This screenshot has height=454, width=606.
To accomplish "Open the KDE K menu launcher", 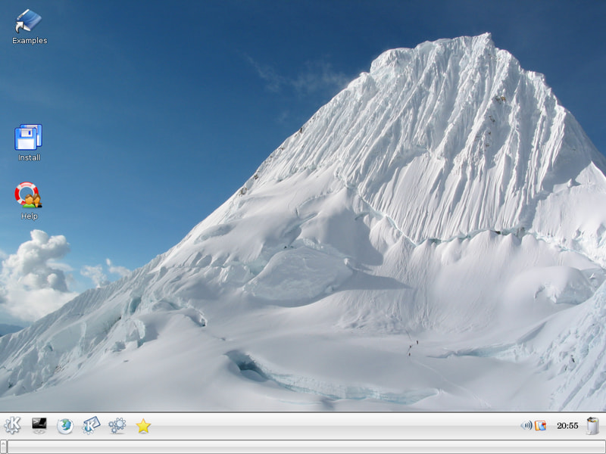I will pyautogui.click(x=13, y=426).
